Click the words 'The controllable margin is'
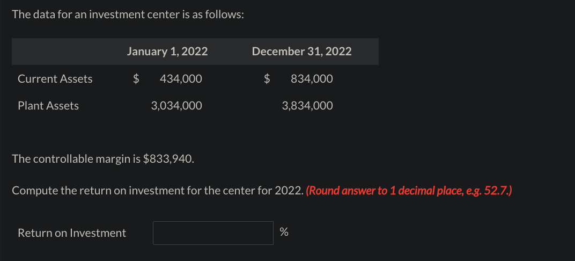Viewport: 575px width, 261px height. click(77, 159)
